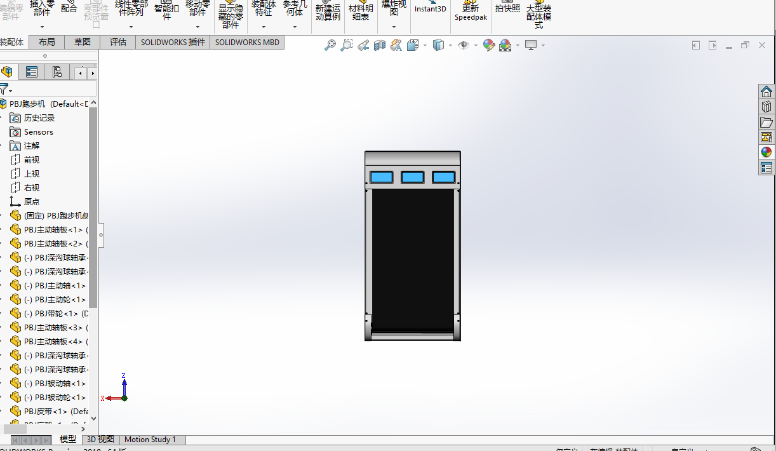Viewport: 776px width, 451px height.
Task: Open dropdown under 线性零部件阵列
Action: pos(131,27)
